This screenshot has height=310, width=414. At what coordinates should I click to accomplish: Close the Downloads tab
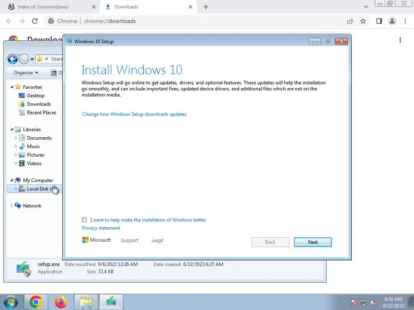tap(190, 7)
